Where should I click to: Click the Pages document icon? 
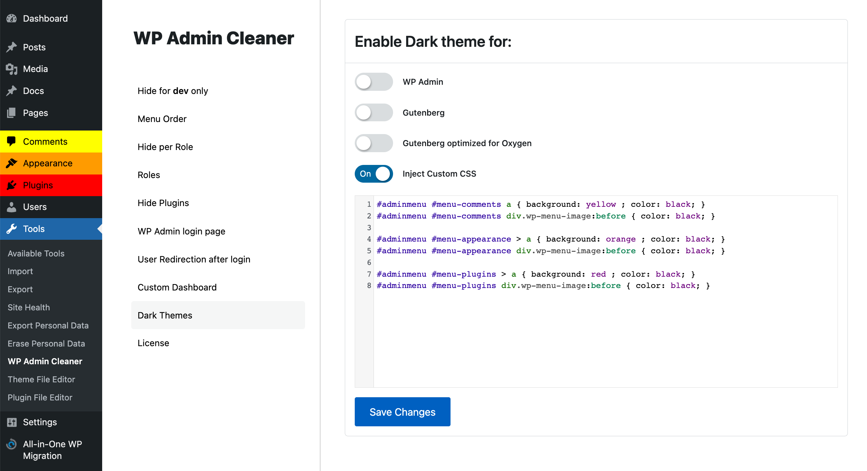pyautogui.click(x=12, y=113)
